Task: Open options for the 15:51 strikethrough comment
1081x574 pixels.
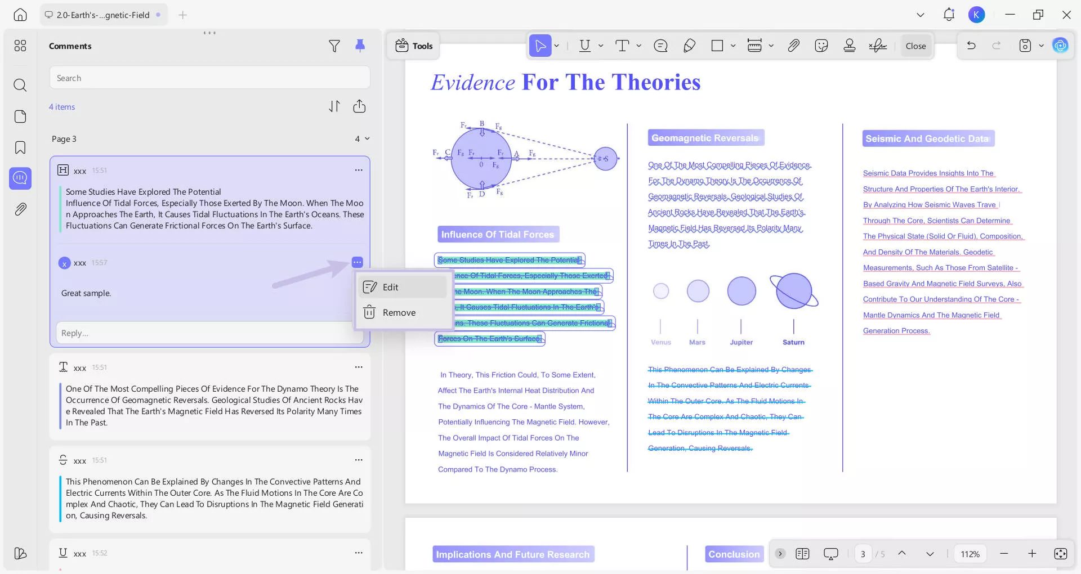Action: 359,460
